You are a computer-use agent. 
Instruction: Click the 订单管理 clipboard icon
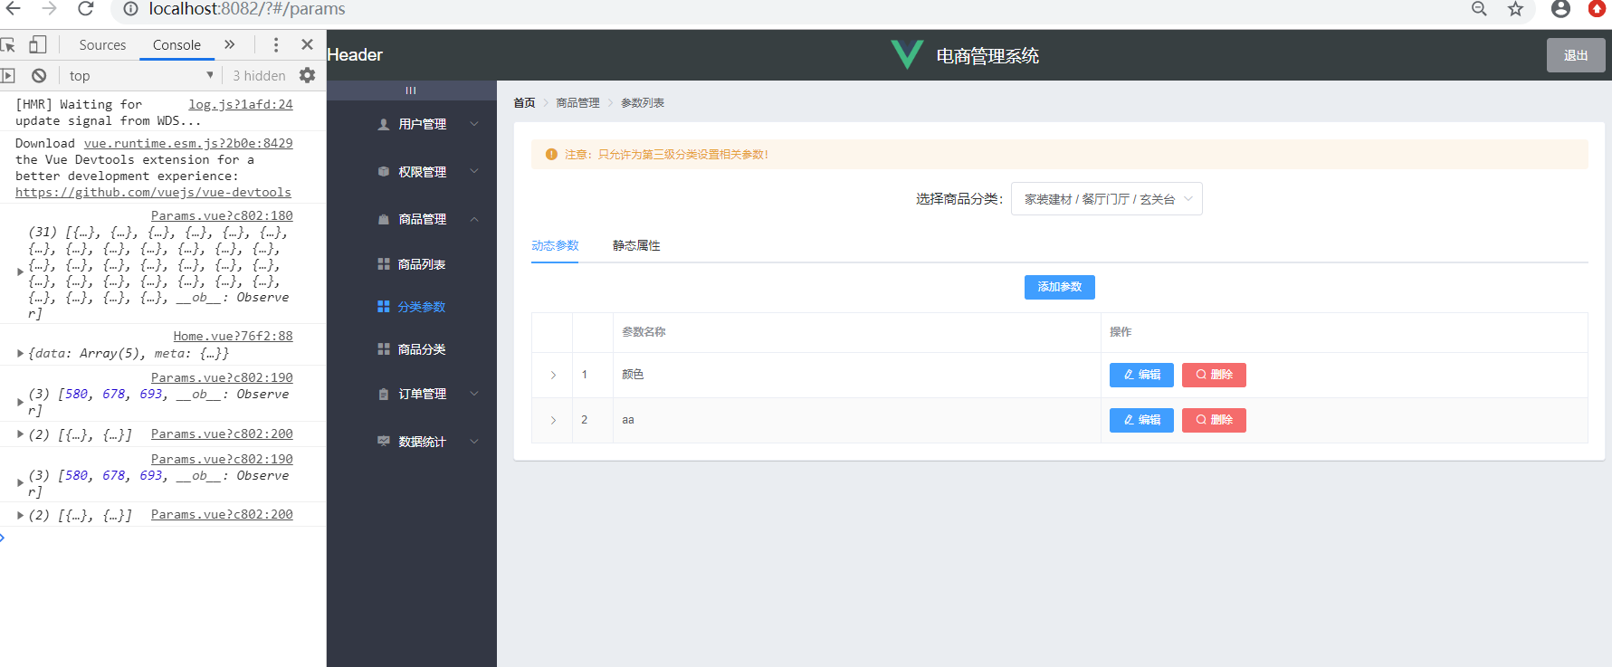pos(384,394)
